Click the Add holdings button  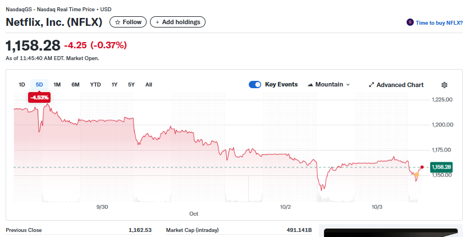point(177,22)
